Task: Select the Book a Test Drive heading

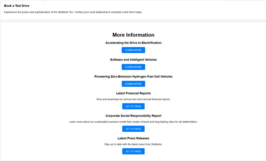Action: [x=17, y=6]
